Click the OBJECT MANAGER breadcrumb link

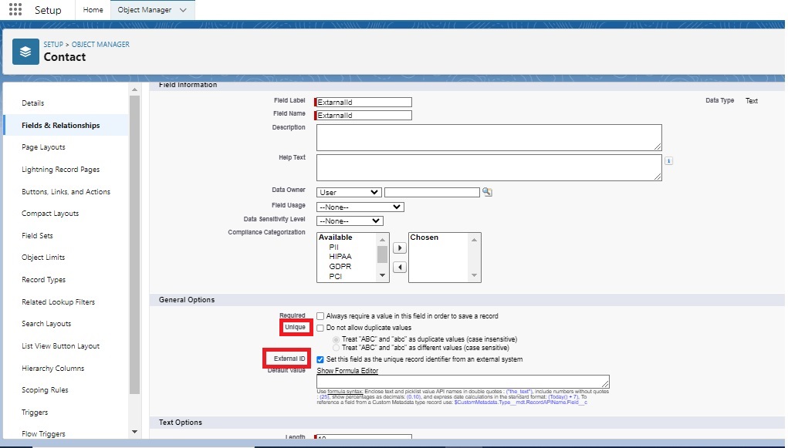[x=100, y=44]
